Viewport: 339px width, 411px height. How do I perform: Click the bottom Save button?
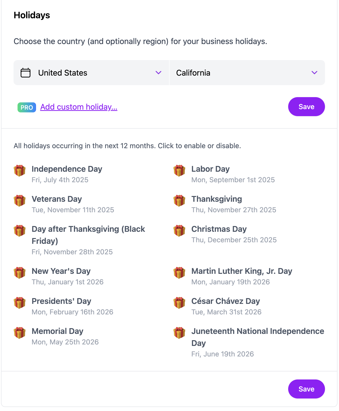306,389
